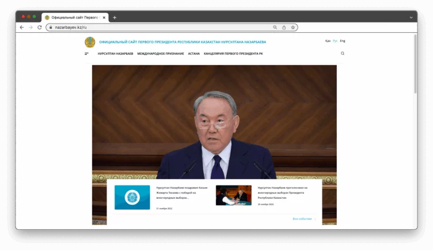Open the НУРСУЛТАН НАЗАРБАЕВ menu item

(115, 54)
